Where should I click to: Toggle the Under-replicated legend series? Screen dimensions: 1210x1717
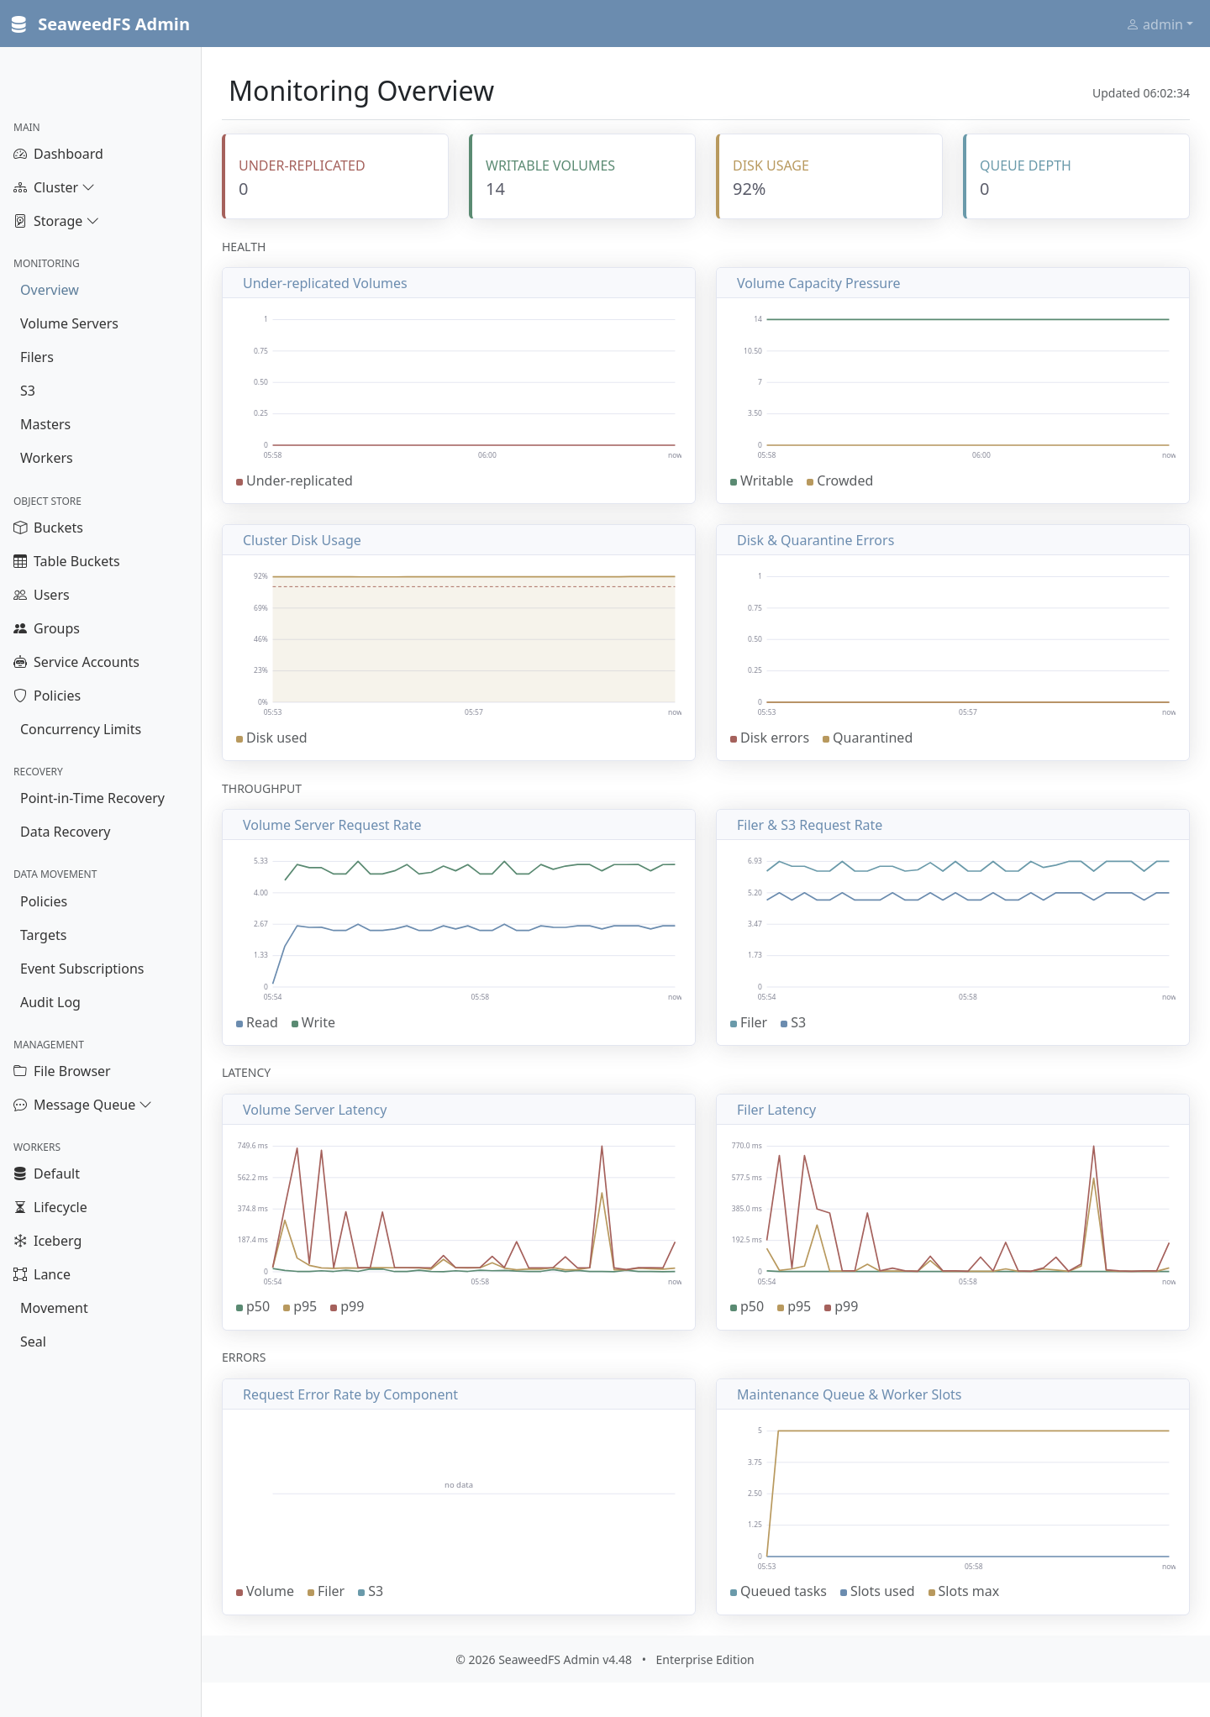pos(294,480)
